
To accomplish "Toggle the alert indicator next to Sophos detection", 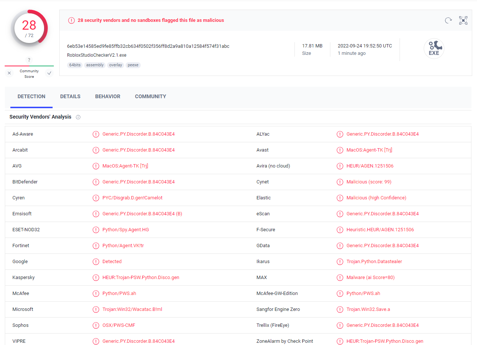I will click(x=96, y=325).
